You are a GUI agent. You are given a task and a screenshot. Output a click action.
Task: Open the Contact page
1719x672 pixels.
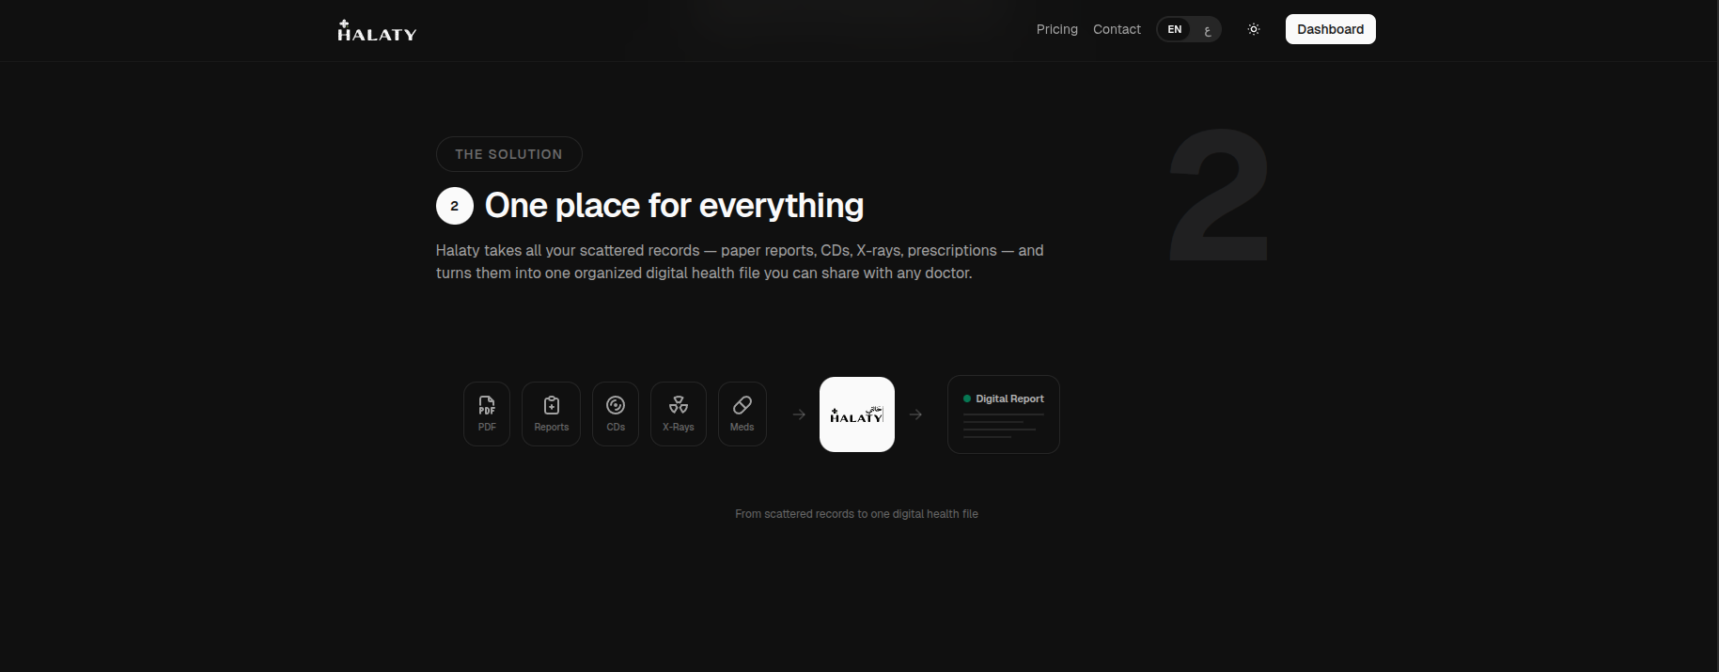(1117, 29)
